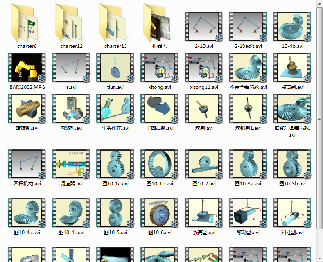323x262 pixels.
Task: Click the 图10-6.avi file name label
Action: coord(160,233)
